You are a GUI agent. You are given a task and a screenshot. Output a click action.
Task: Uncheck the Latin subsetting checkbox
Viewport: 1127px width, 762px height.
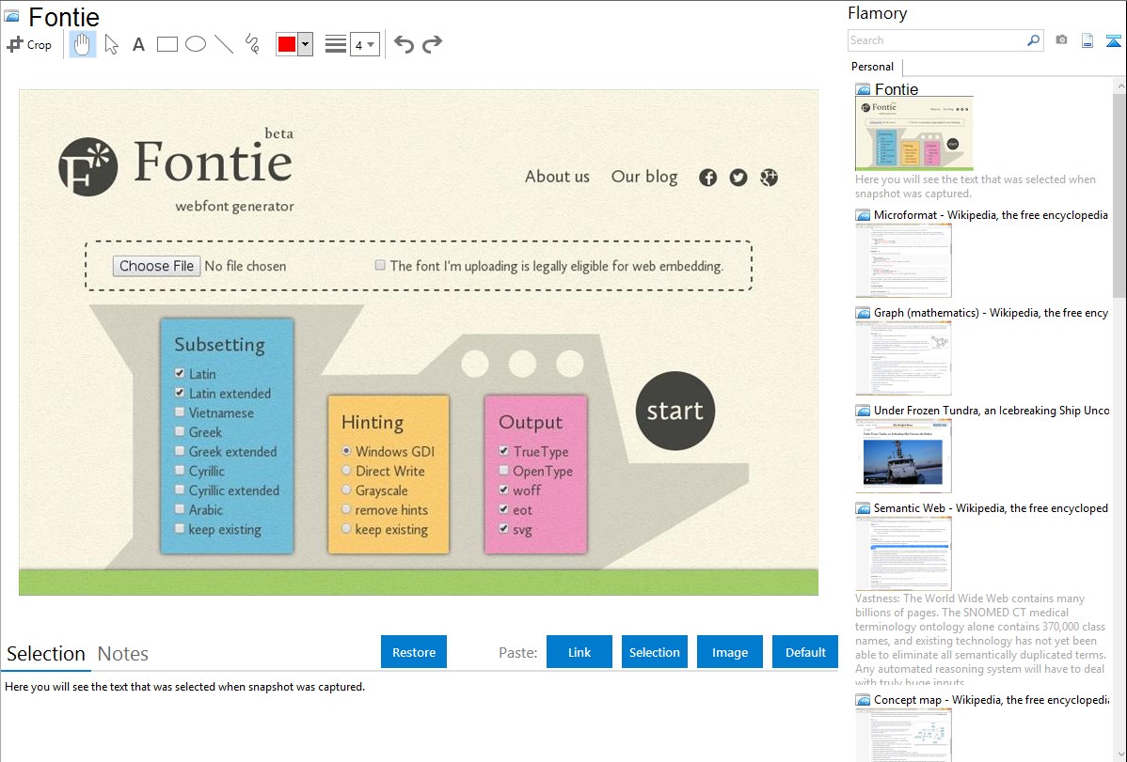pos(180,373)
